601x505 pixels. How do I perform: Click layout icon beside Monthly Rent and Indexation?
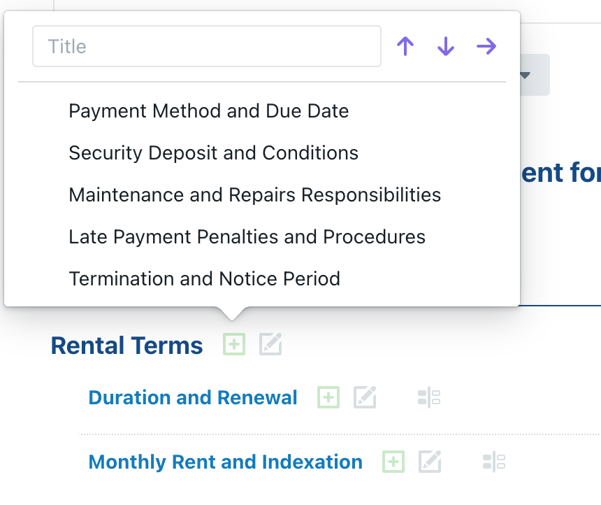click(x=493, y=462)
